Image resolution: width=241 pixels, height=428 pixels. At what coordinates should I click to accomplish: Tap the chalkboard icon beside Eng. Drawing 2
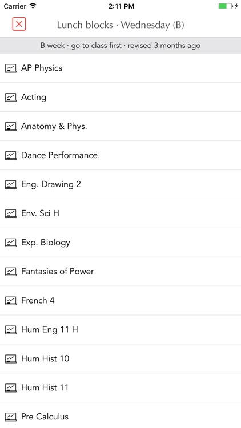[10, 184]
